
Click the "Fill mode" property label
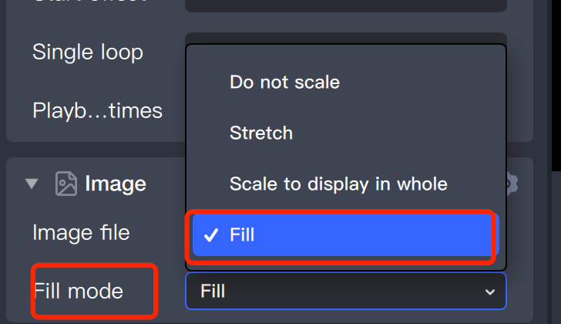pyautogui.click(x=78, y=291)
